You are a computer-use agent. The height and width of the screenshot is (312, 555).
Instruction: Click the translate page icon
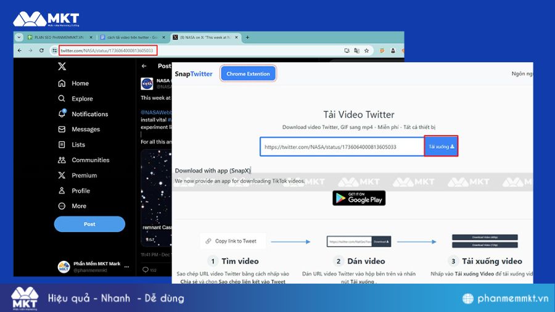[357, 51]
